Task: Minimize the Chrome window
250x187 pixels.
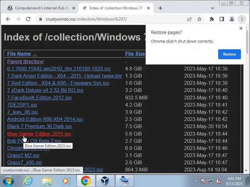Action: point(223,3)
